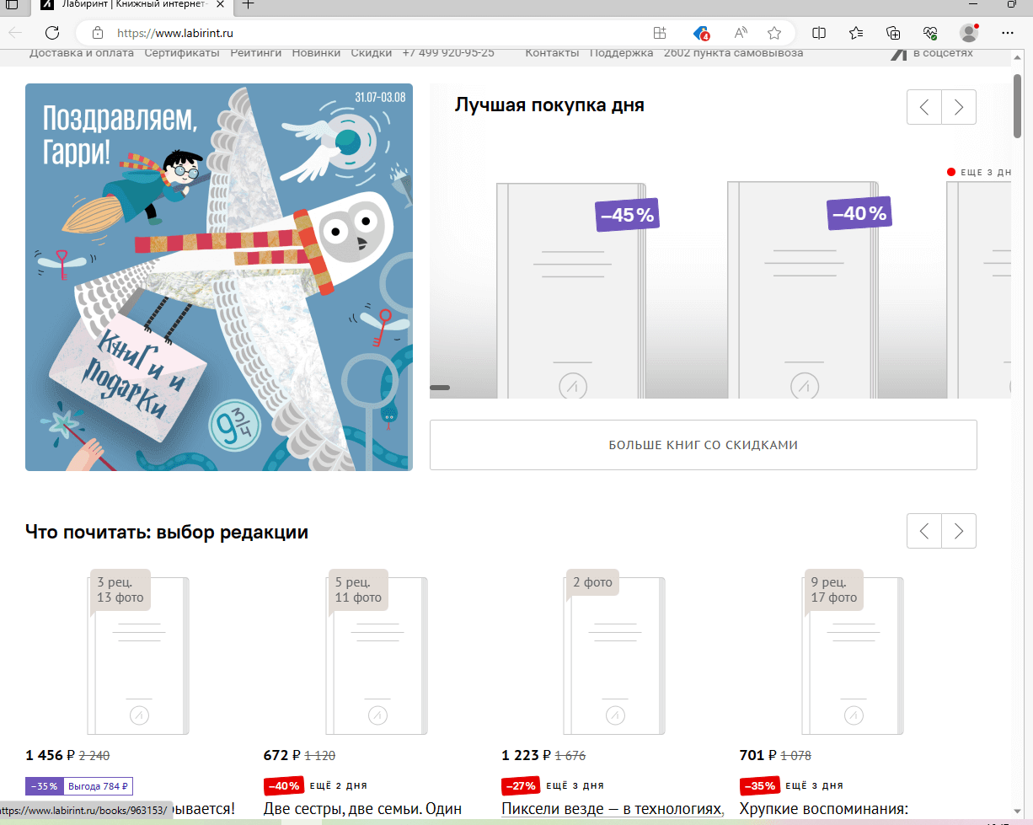The height and width of the screenshot is (825, 1033).
Task: Open the Контакты page
Action: tap(552, 53)
